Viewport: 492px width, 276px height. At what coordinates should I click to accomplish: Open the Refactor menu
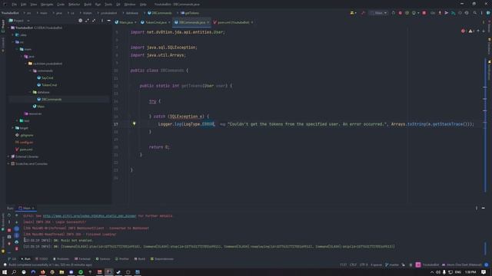click(x=74, y=5)
